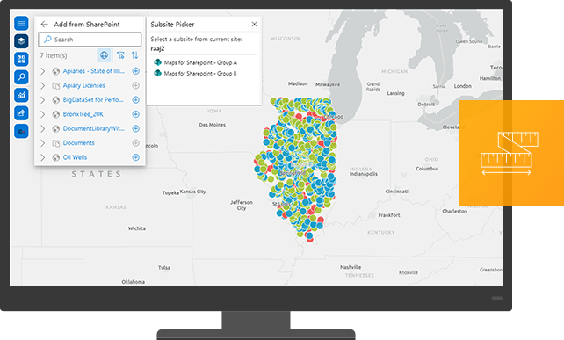The height and width of the screenshot is (340, 564).
Task: Click the filter icon above item list
Action: click(x=120, y=55)
